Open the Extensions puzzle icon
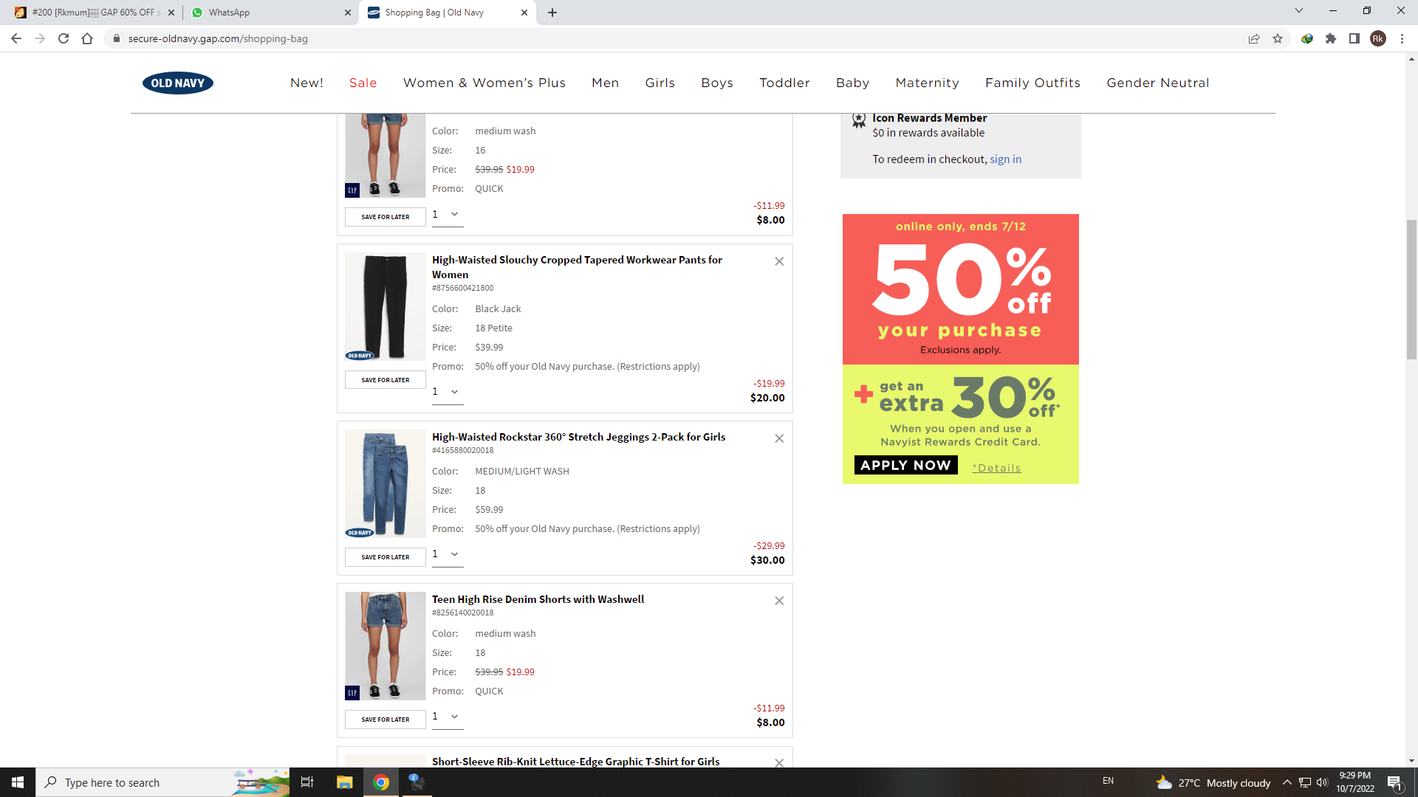The image size is (1418, 797). point(1331,38)
